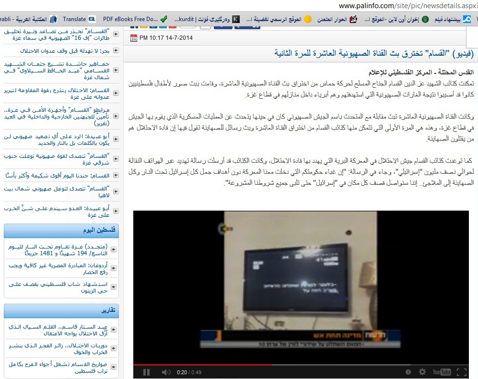Open the PDF eBooks Free bookmark
This screenshot has height=379, width=478.
[x=130, y=19]
